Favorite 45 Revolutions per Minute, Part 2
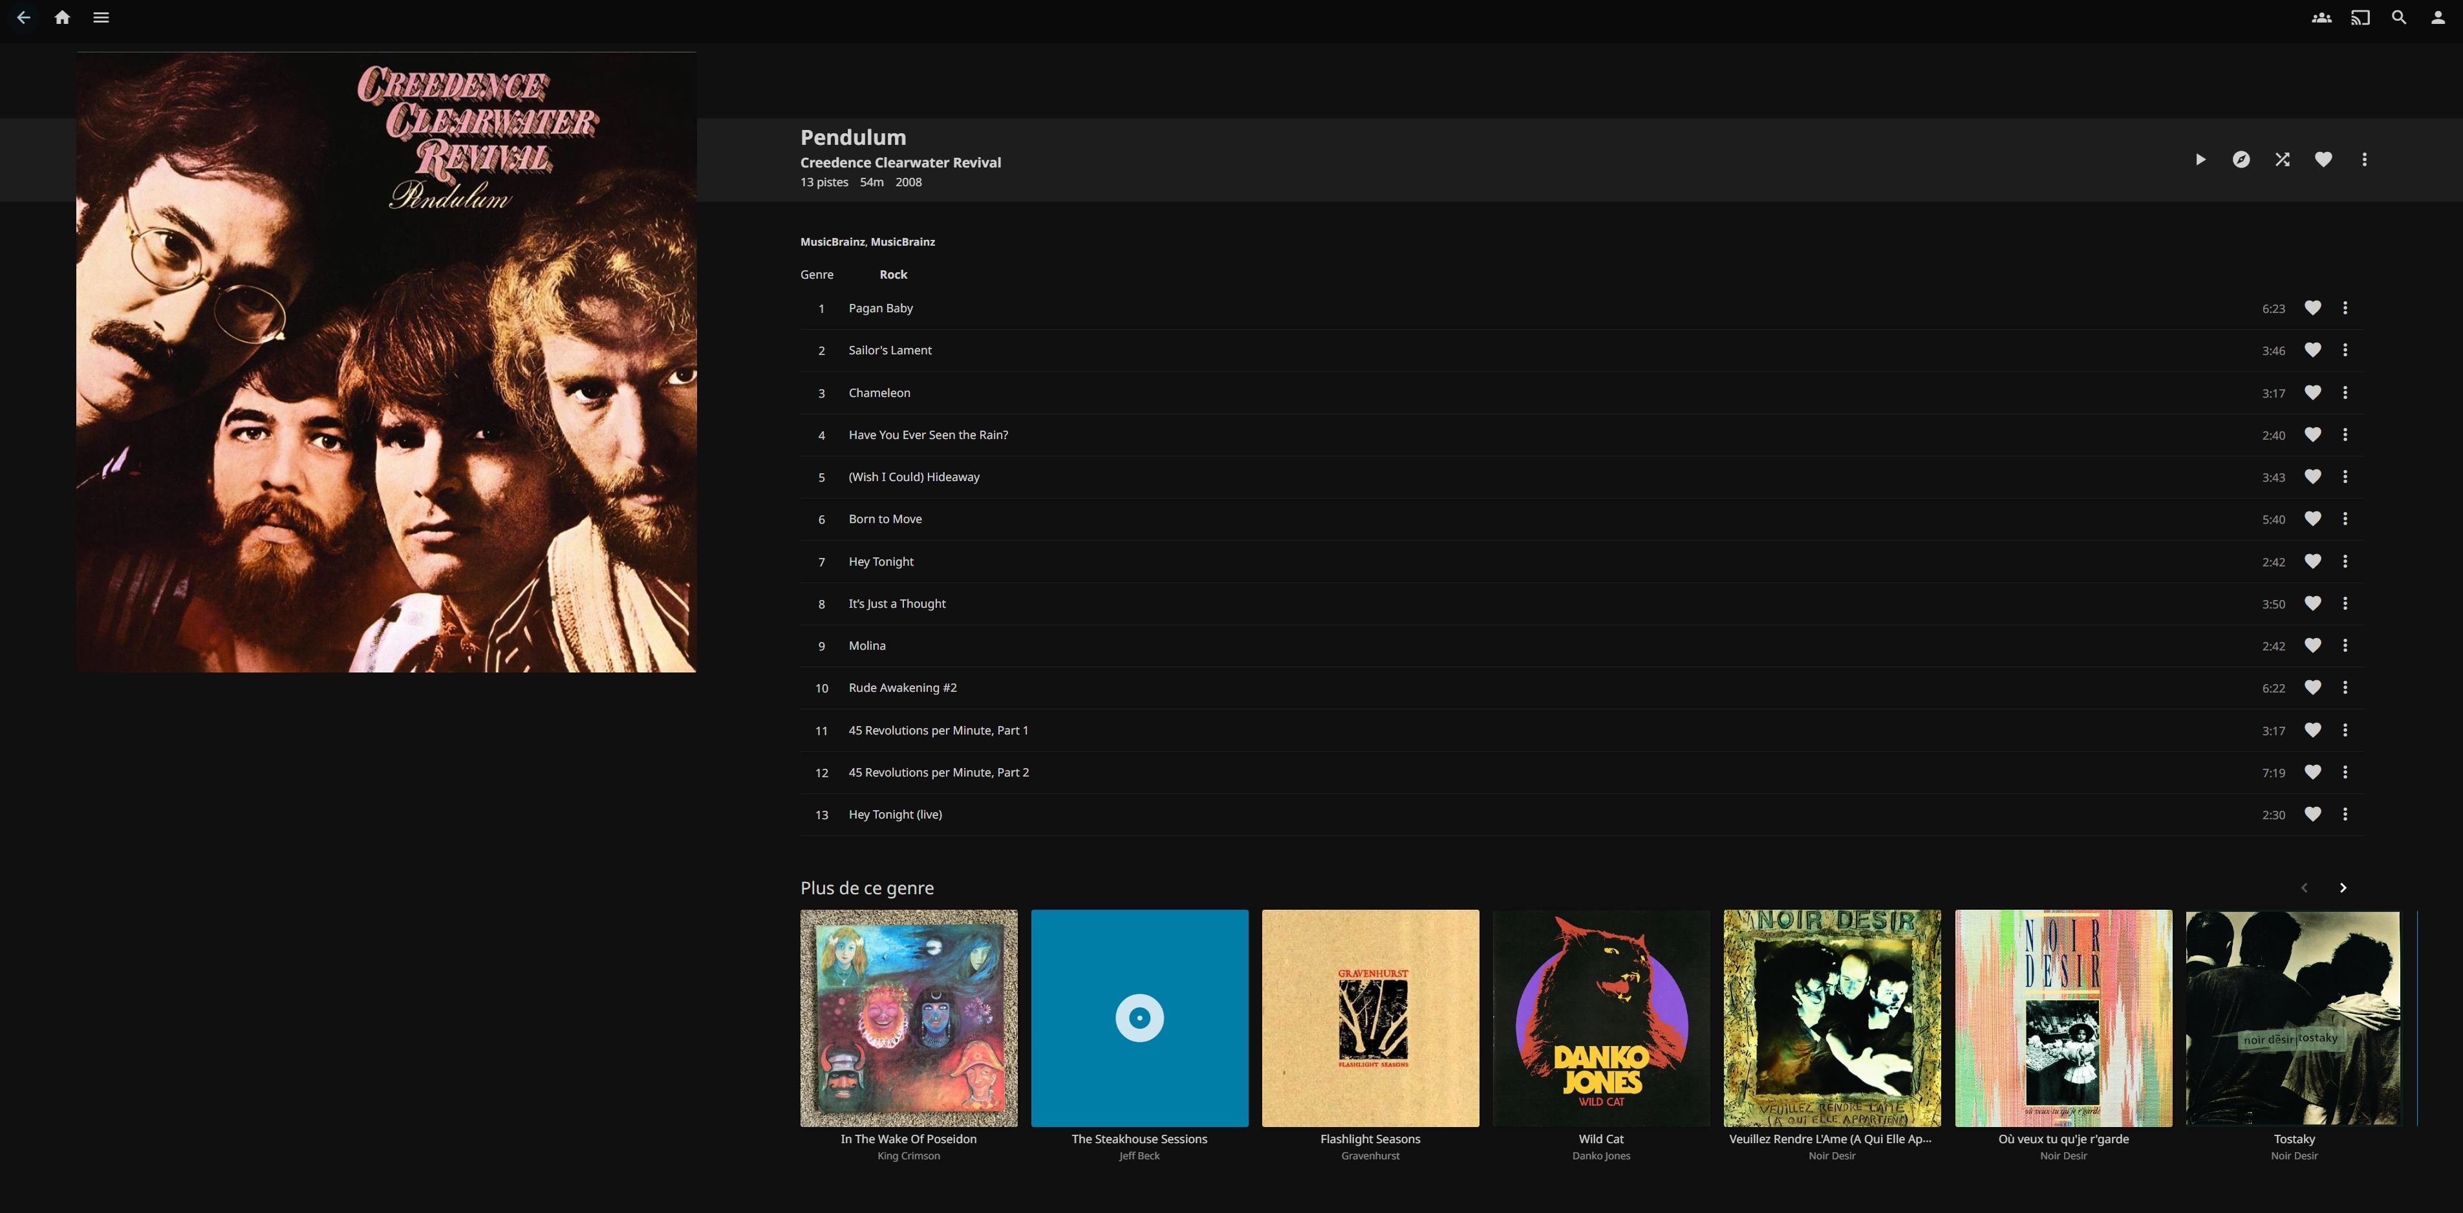Image resolution: width=2463 pixels, height=1213 pixels. pyautogui.click(x=2313, y=772)
